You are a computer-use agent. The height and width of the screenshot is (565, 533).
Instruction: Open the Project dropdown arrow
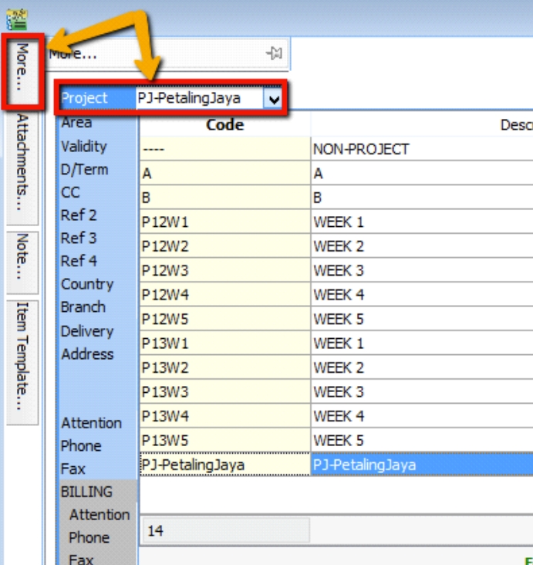point(273,99)
